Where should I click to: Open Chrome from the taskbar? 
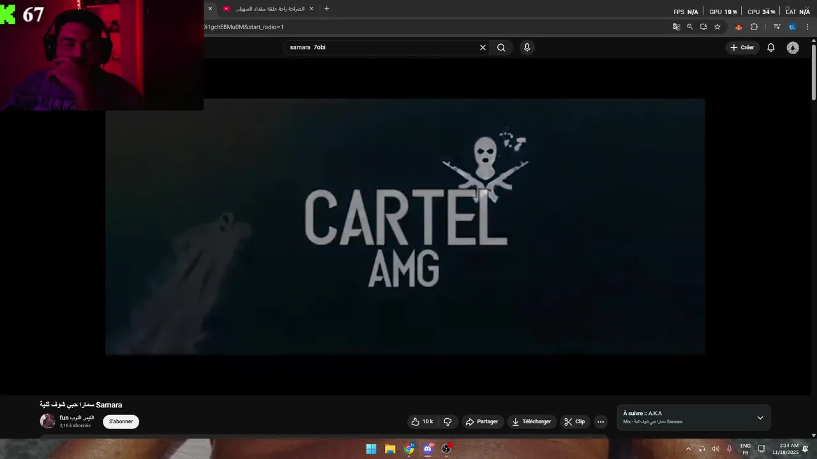click(409, 449)
